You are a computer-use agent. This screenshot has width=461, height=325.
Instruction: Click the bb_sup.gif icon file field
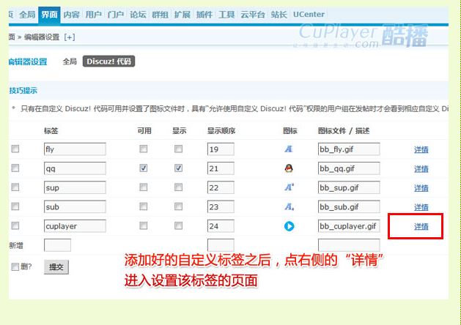click(349, 187)
